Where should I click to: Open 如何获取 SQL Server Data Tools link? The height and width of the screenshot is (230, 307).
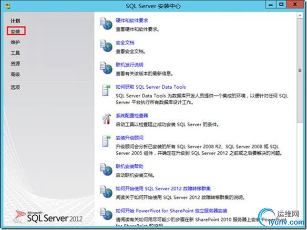(151, 87)
